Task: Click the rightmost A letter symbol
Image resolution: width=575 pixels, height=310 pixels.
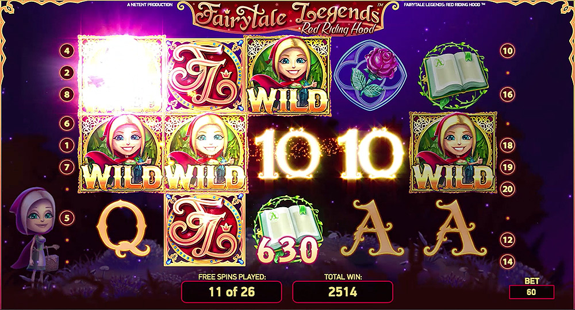Action: [x=455, y=228]
